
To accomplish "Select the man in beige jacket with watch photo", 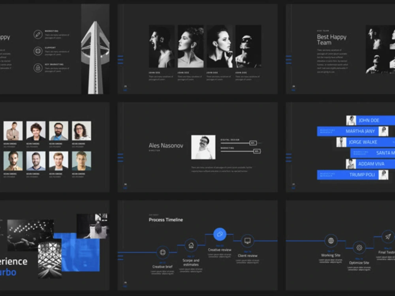I will click(13, 131).
